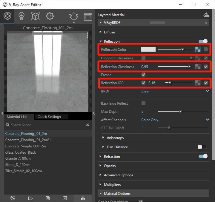Toggle the Refraction section switch
The image size is (215, 202).
tap(203, 156)
